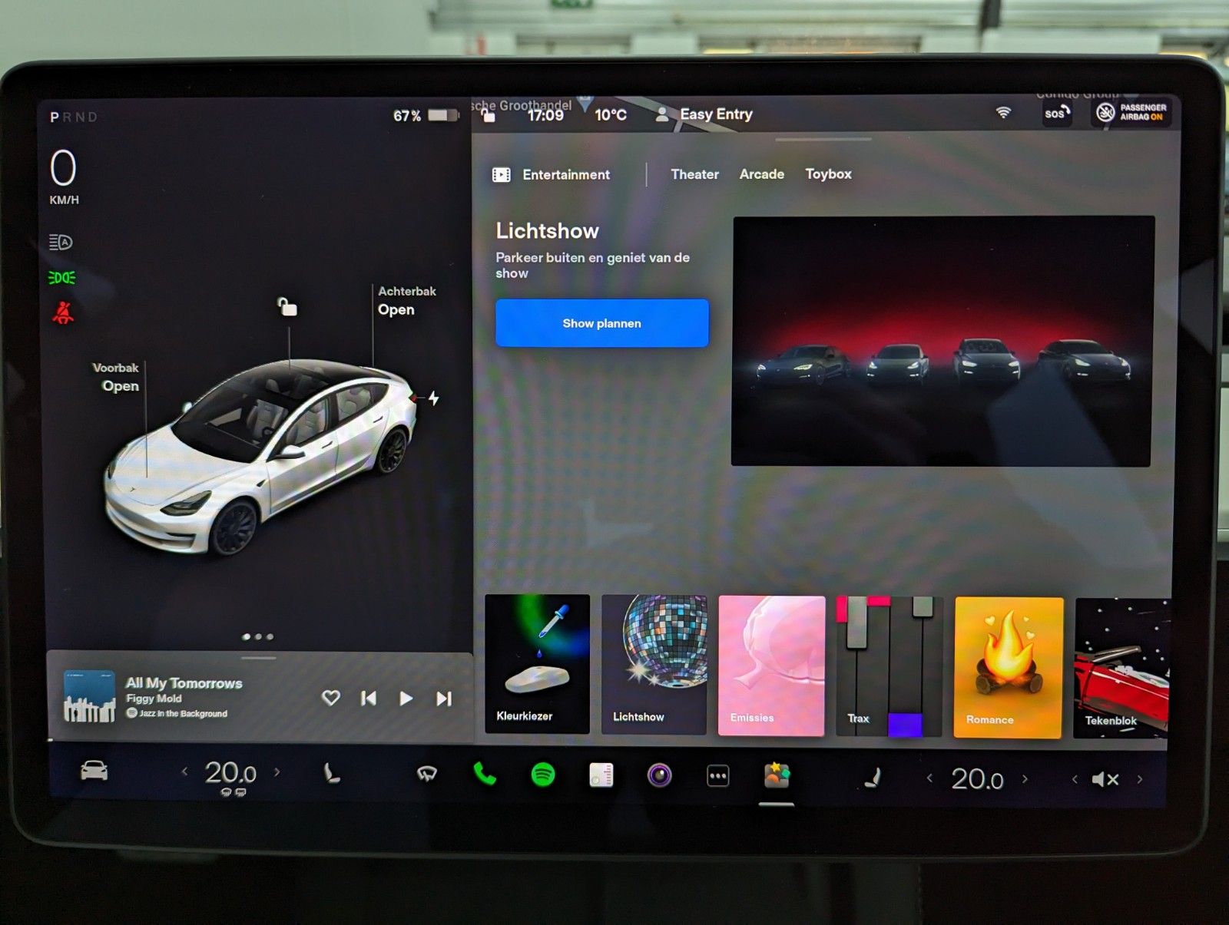The width and height of the screenshot is (1229, 925).
Task: Tap the 10°C outside temperature
Action: (x=611, y=115)
